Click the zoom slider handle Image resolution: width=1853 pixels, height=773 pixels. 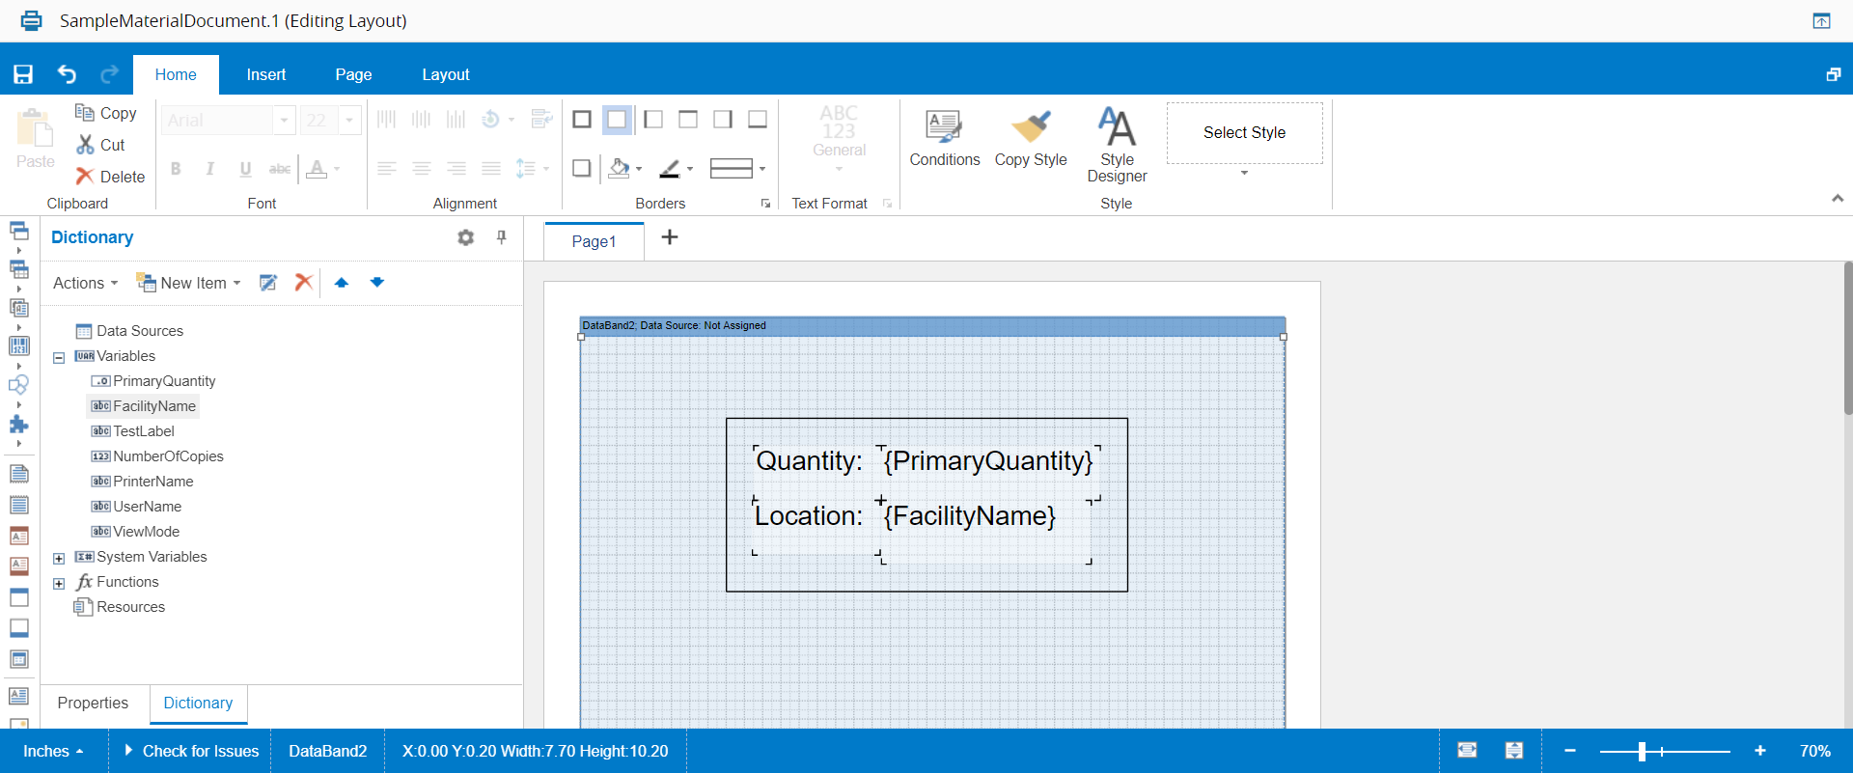click(1642, 751)
